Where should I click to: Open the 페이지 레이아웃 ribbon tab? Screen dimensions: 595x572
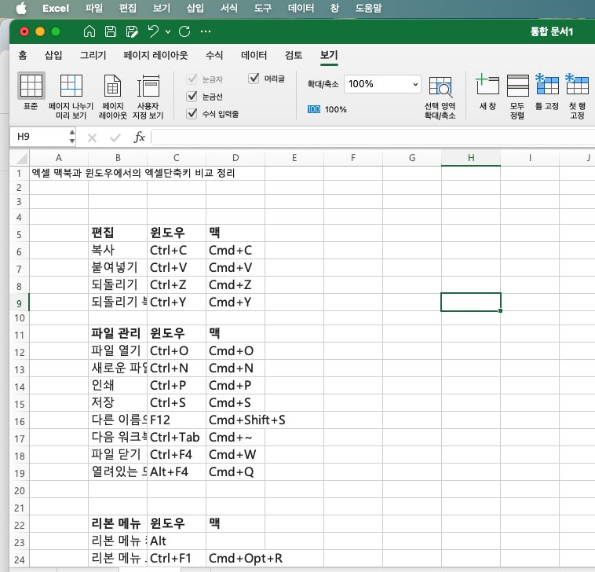(155, 56)
